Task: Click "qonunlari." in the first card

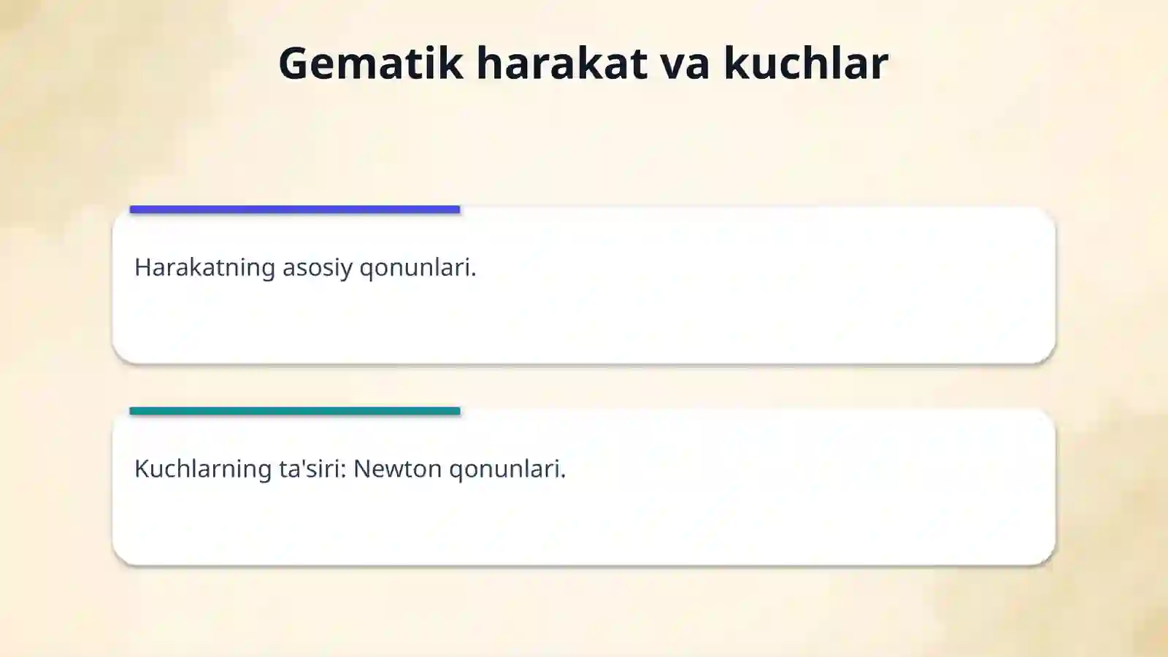Action: [418, 269]
